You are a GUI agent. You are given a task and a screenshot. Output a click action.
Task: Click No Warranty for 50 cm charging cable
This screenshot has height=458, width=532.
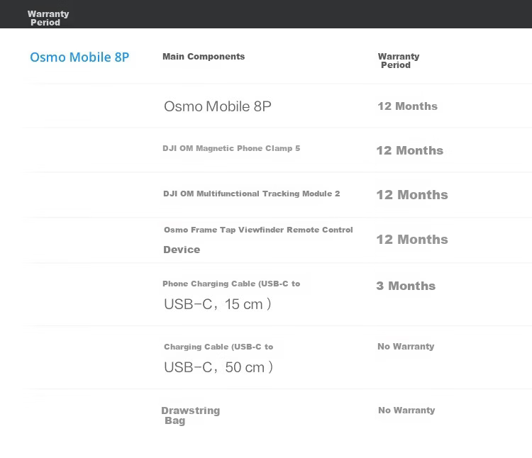406,346
